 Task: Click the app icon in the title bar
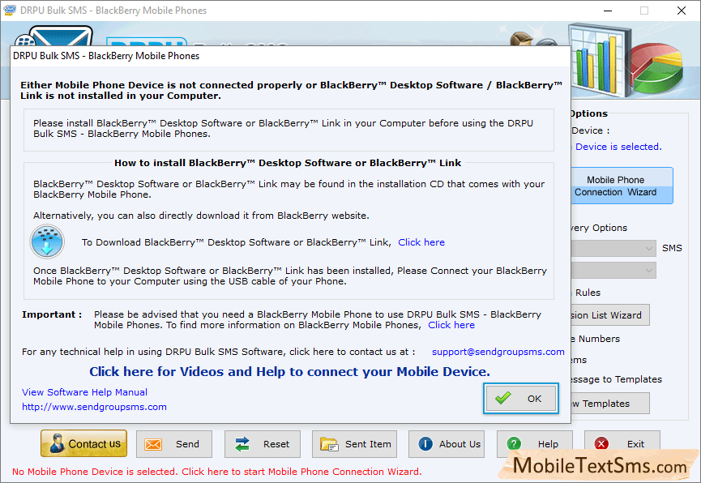point(10,10)
